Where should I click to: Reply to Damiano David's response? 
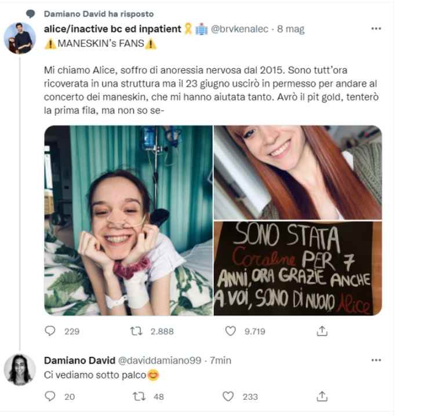click(50, 396)
